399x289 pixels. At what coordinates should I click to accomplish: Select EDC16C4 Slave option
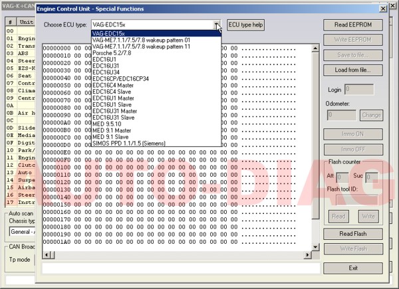(156, 92)
